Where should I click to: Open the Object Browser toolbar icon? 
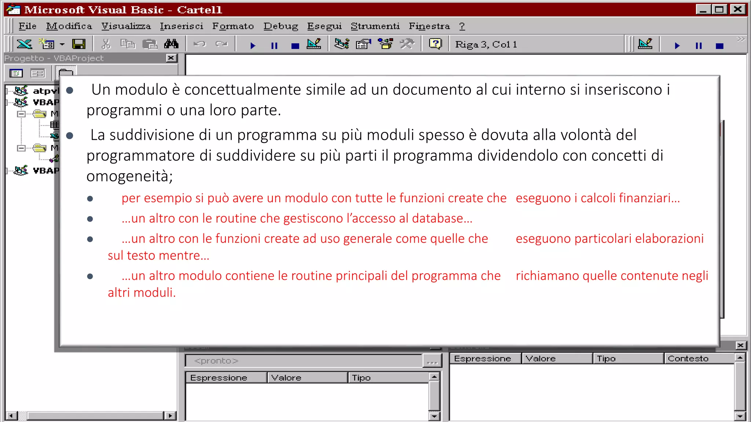385,44
